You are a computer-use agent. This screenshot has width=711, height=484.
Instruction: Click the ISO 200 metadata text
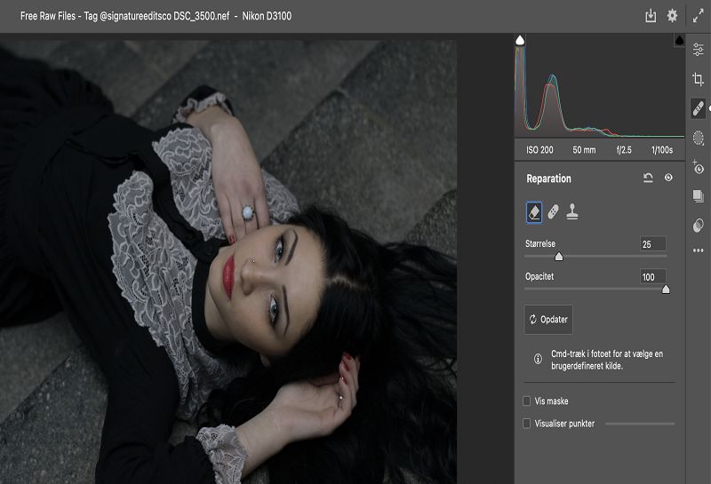pyautogui.click(x=539, y=150)
